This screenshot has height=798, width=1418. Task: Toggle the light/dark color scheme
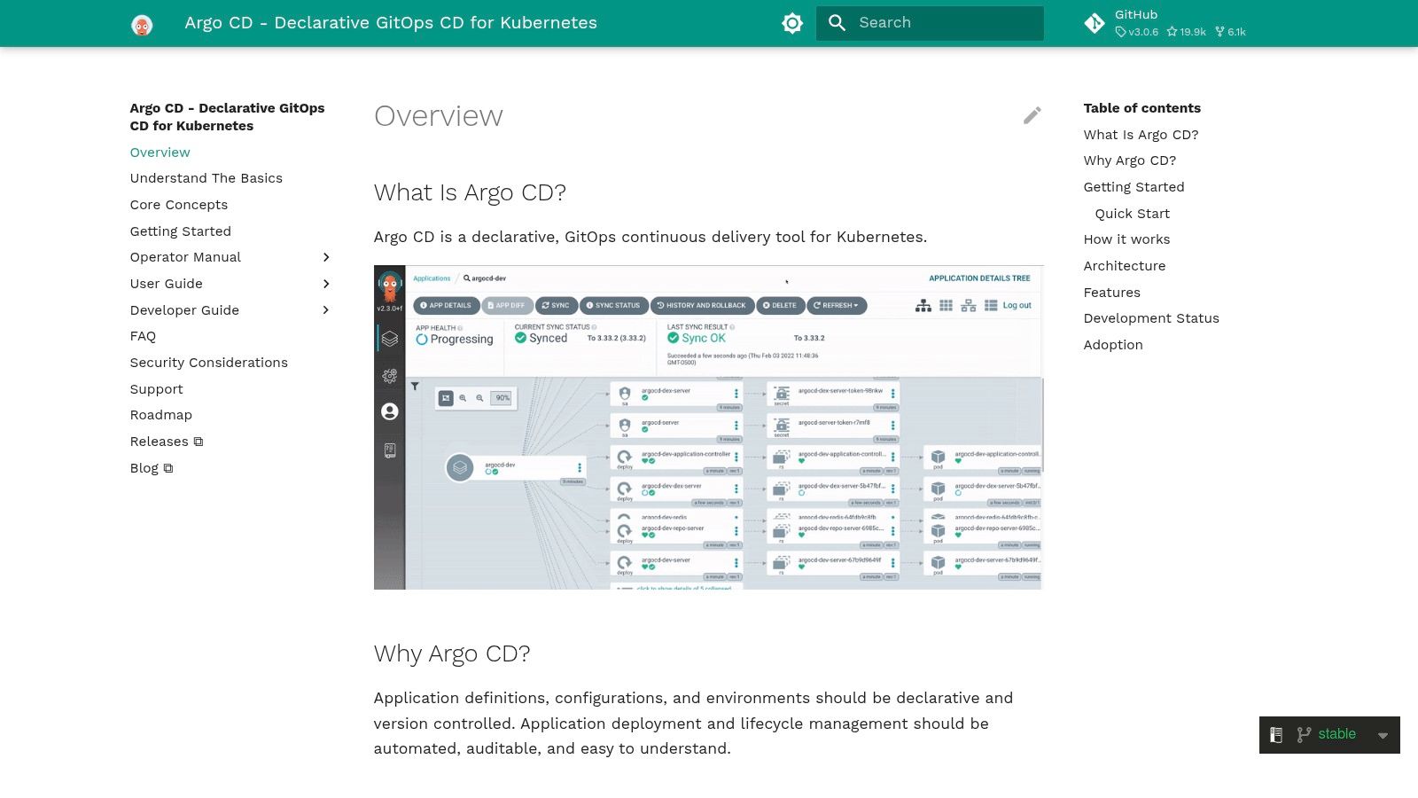point(792,23)
